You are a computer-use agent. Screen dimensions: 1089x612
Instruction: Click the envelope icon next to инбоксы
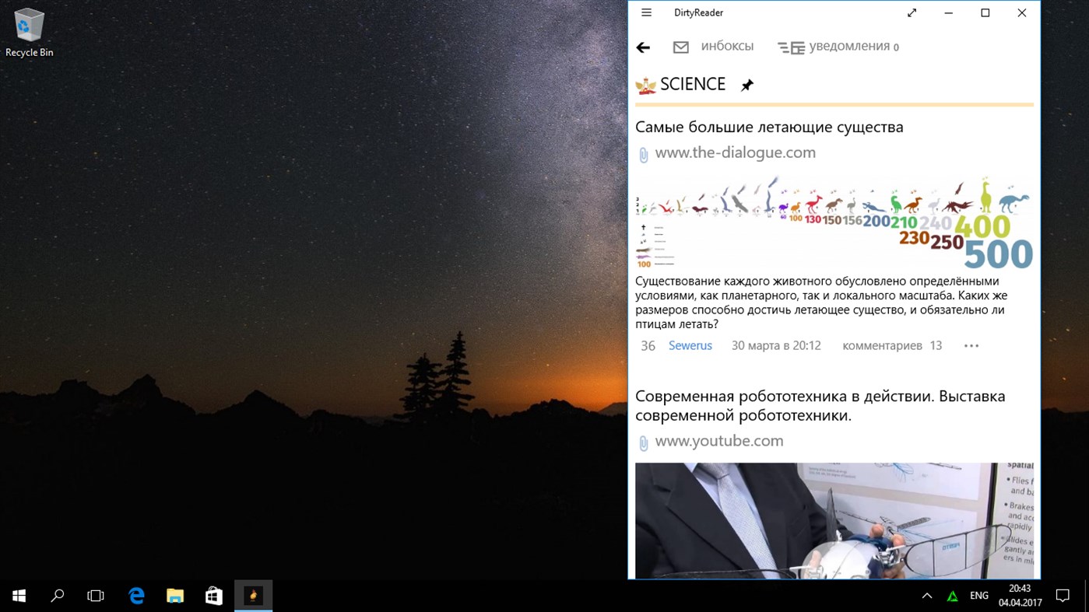(x=680, y=47)
